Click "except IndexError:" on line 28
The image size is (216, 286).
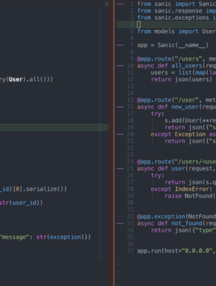click(182, 189)
